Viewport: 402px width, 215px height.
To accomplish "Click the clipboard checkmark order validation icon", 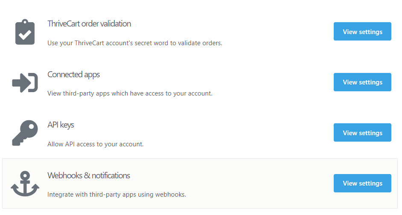I will pyautogui.click(x=25, y=32).
